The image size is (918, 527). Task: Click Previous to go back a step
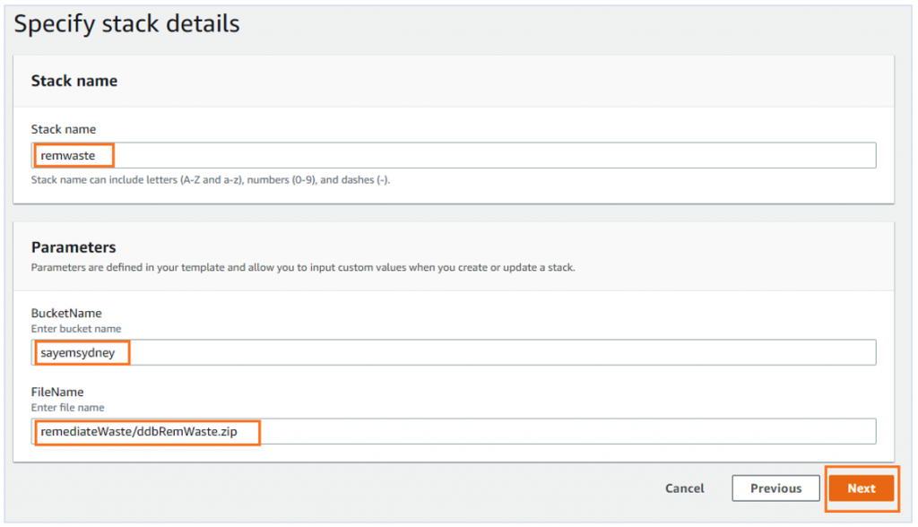775,488
